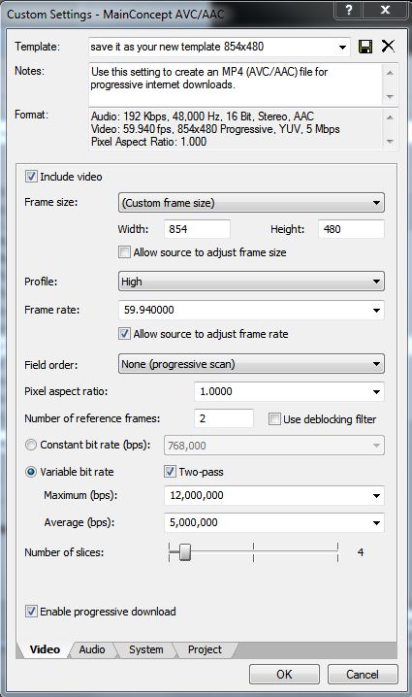This screenshot has height=697, width=412.
Task: Click the OK button
Action: 284,675
